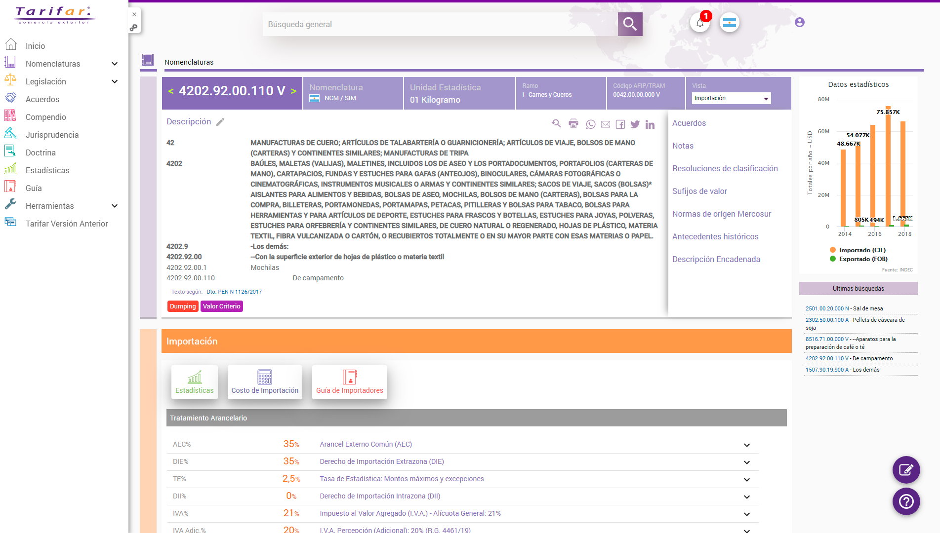The height and width of the screenshot is (533, 940).
Task: Toggle Exportado (FOB) legend swatch
Action: [x=833, y=259]
